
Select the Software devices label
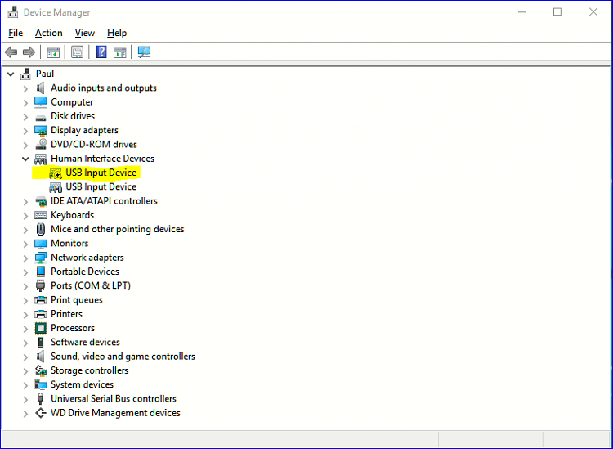tap(85, 342)
